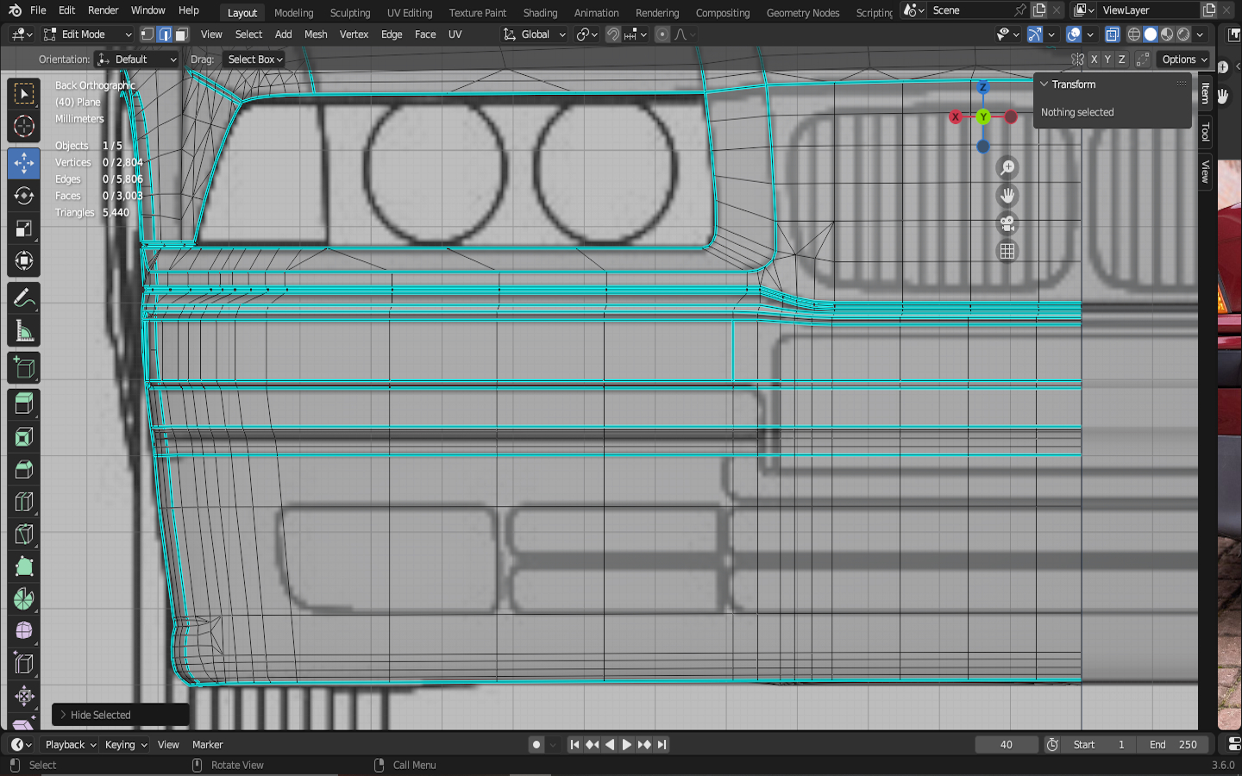
Task: Select the Smooth vertices tool
Action: click(x=24, y=631)
